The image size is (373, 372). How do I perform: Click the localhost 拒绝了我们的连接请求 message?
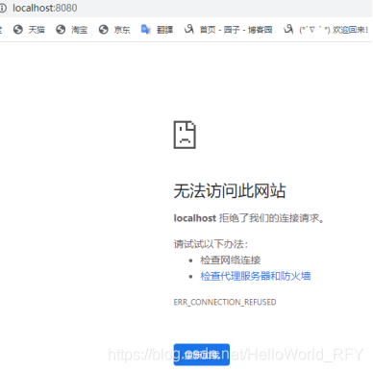[x=249, y=218]
